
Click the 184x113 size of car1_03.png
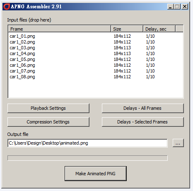pyautogui.click(x=122, y=48)
